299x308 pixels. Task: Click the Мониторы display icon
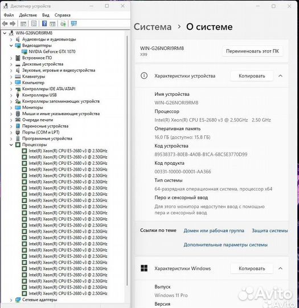point(18,107)
